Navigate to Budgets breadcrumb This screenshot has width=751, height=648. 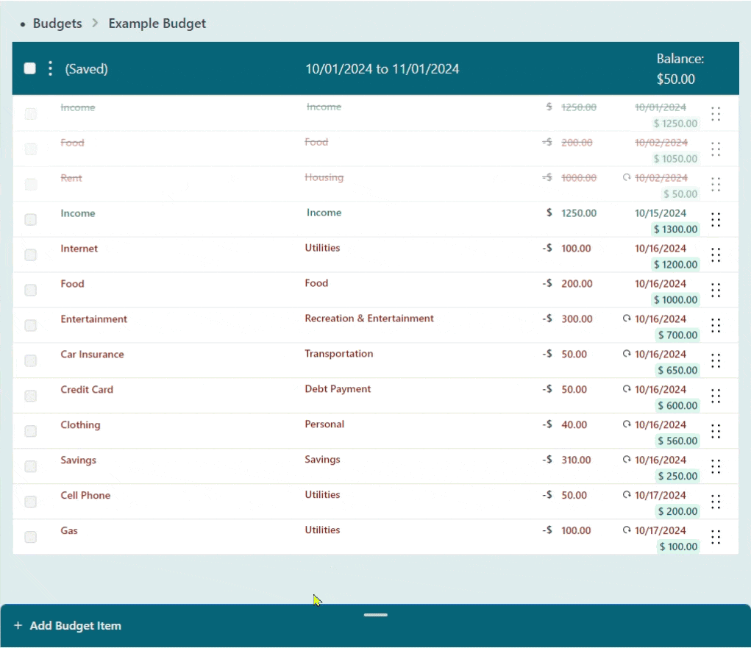tap(57, 24)
